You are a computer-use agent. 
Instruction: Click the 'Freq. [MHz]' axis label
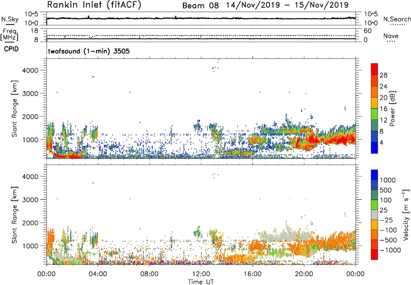(x=10, y=34)
